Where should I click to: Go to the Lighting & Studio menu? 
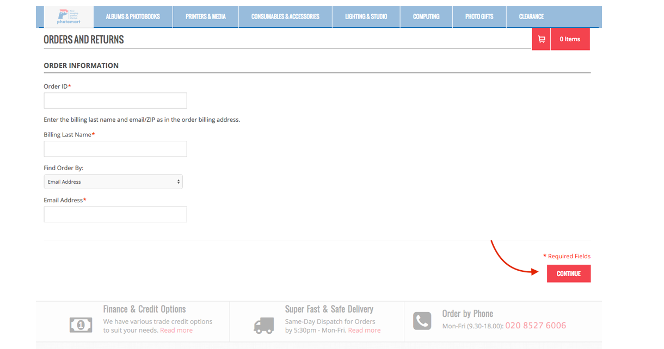(x=366, y=17)
